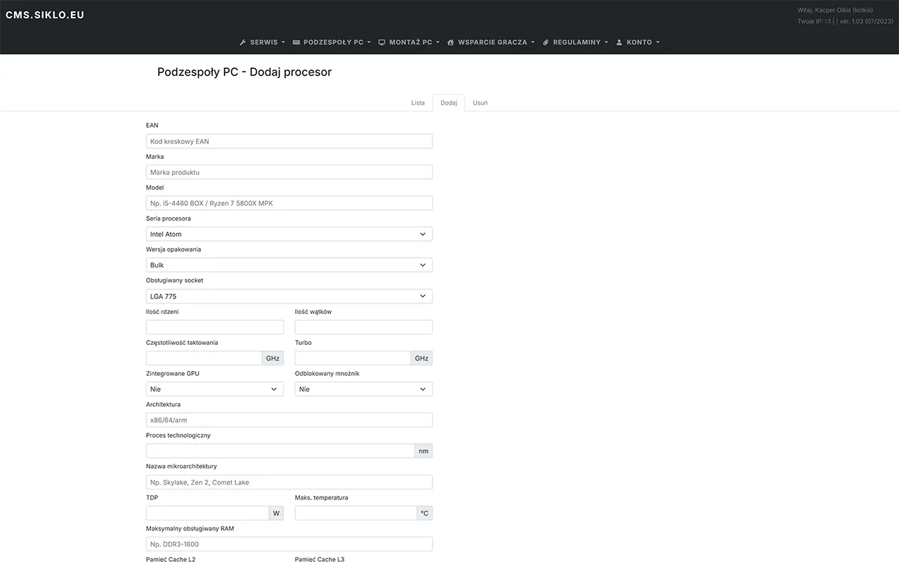Open the Zintegrowane GPU dropdown
This screenshot has height=562, width=899.
tap(214, 388)
